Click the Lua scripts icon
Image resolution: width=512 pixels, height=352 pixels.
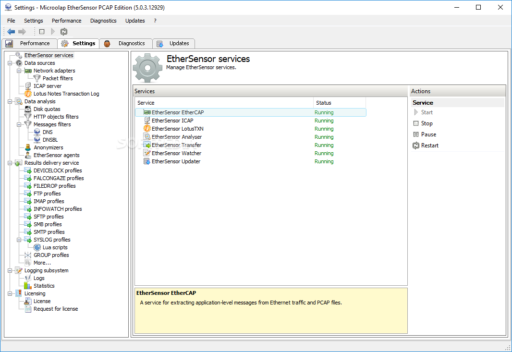(37, 247)
